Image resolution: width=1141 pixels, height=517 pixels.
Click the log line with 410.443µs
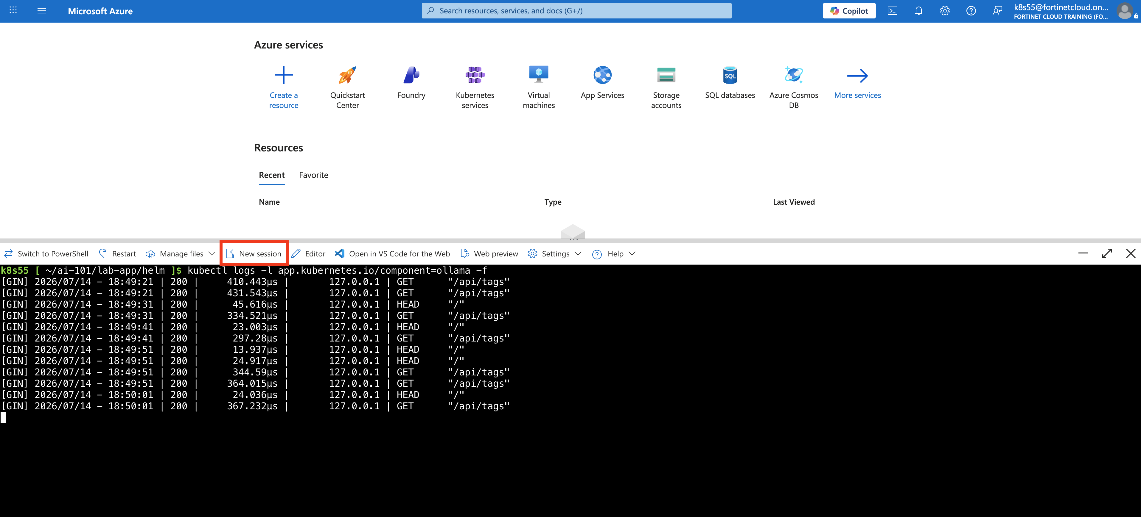click(x=256, y=282)
